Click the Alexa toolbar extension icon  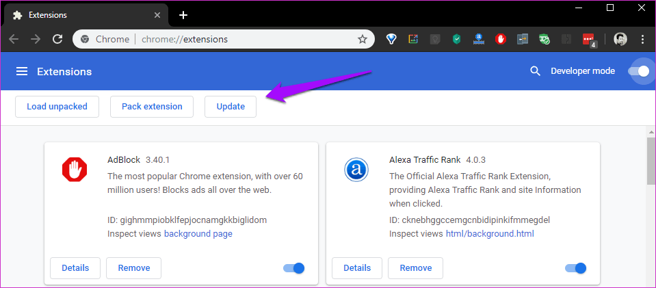tap(479, 40)
